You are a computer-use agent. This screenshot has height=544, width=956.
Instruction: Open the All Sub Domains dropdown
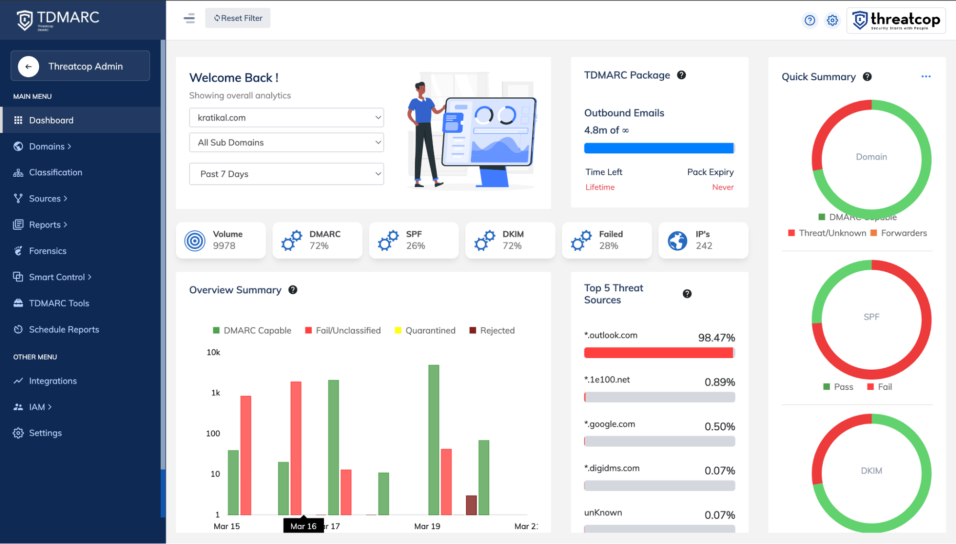(x=286, y=142)
